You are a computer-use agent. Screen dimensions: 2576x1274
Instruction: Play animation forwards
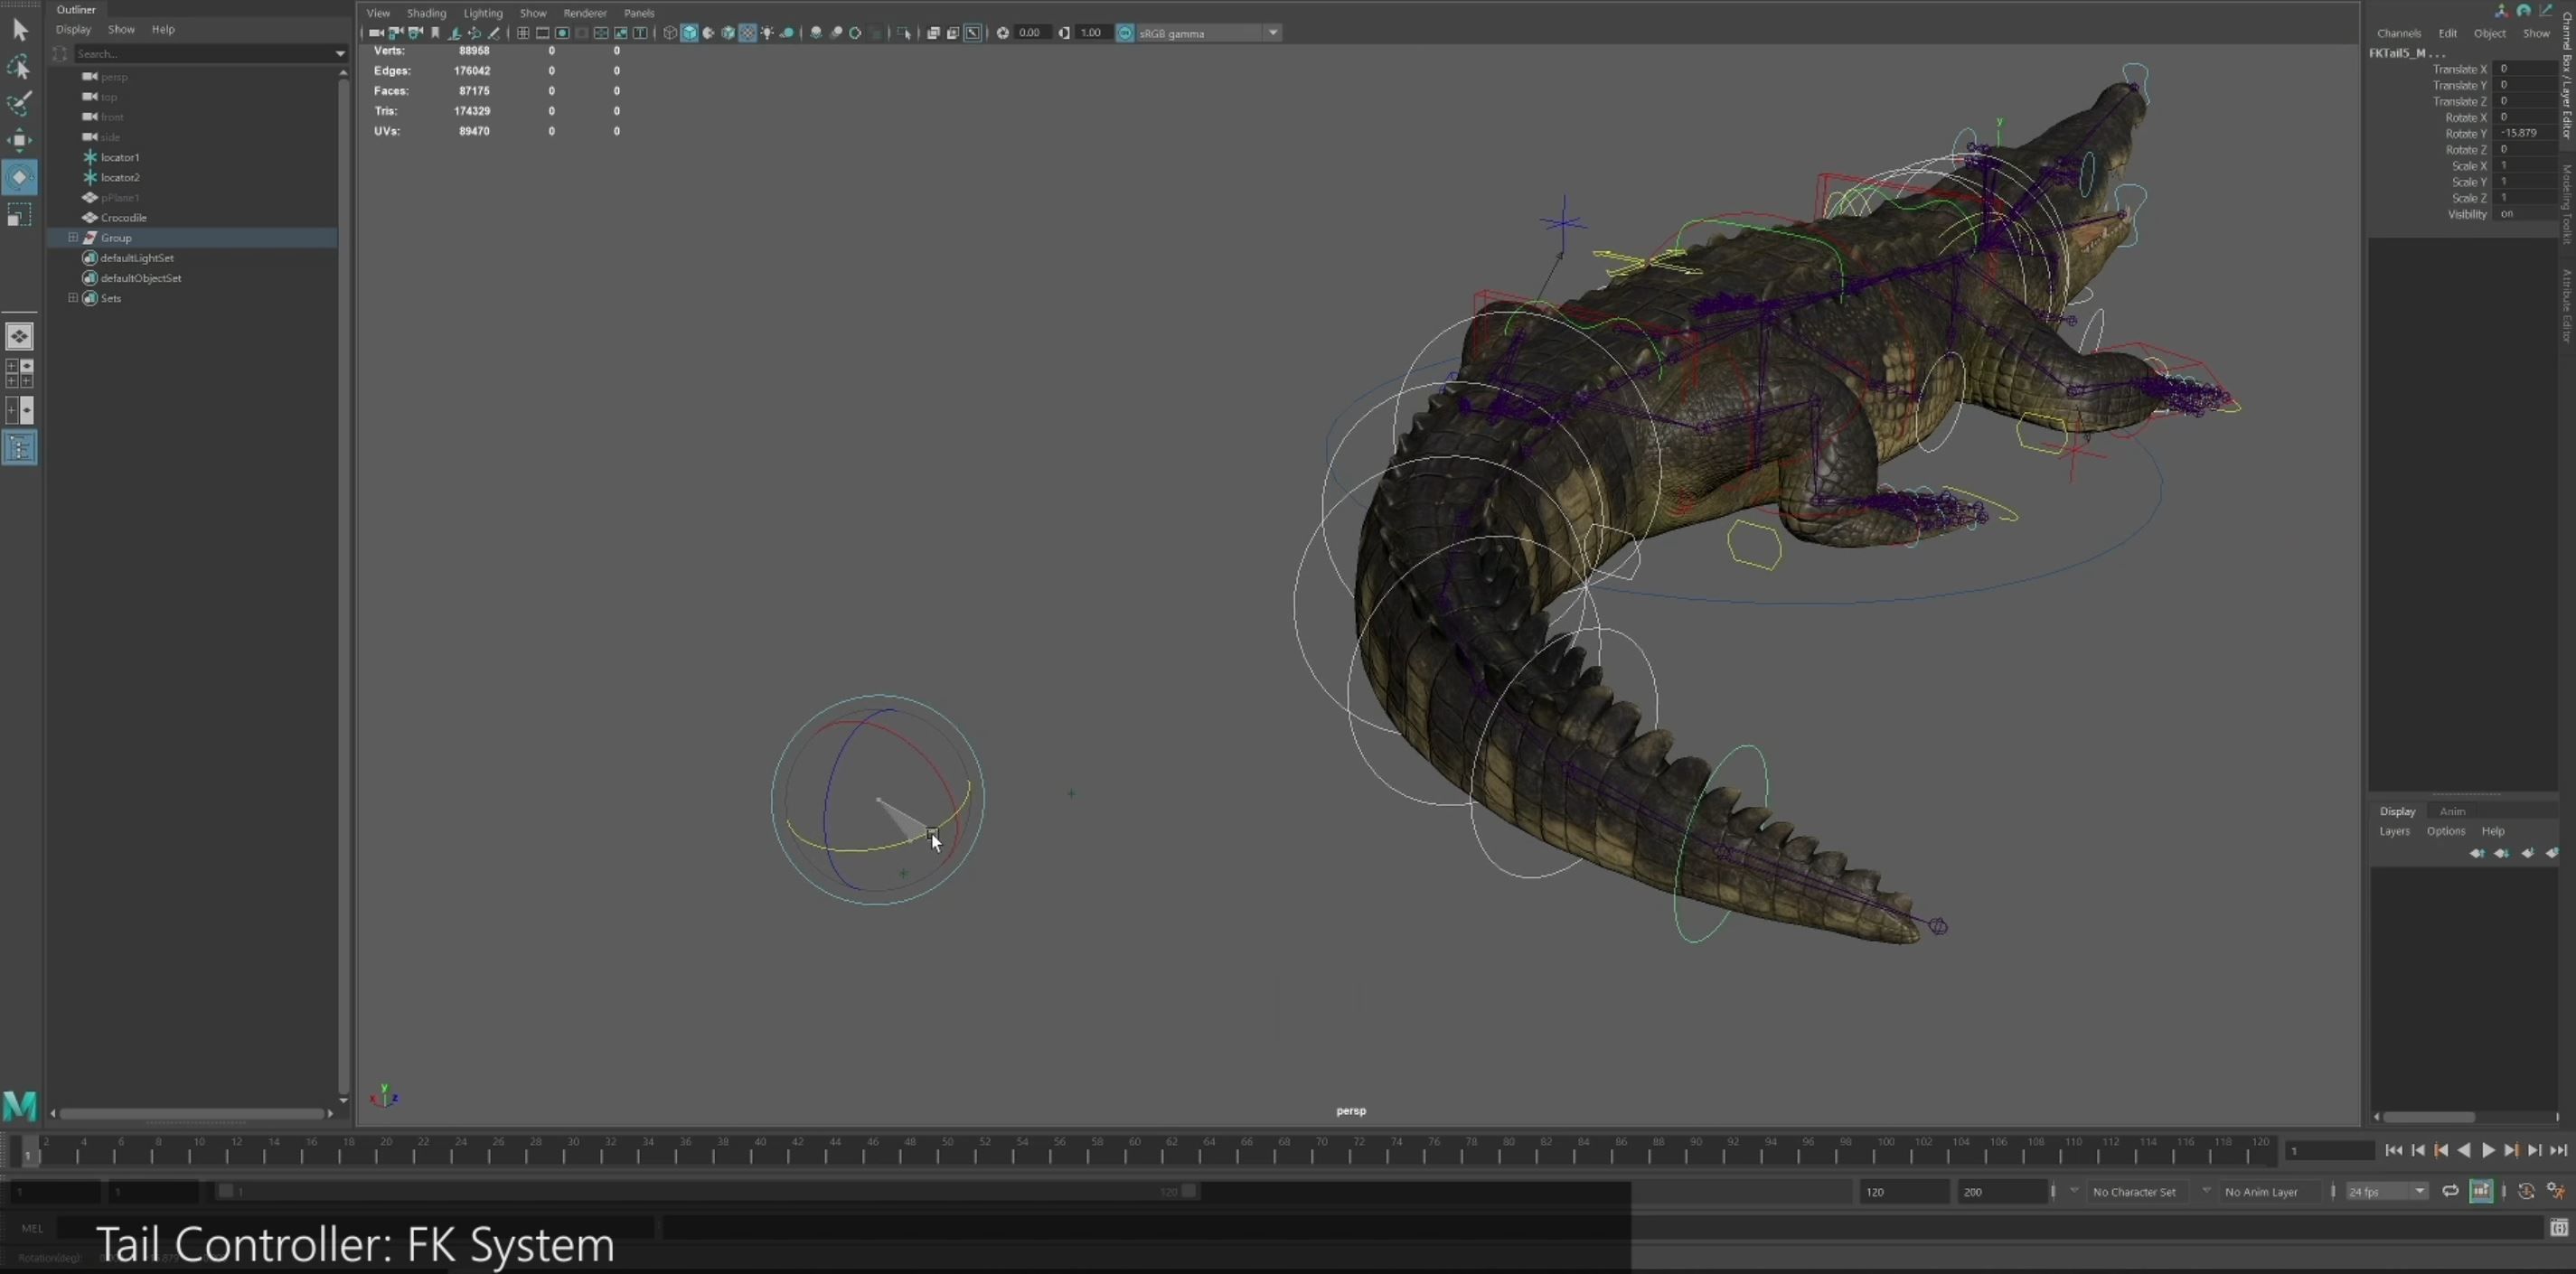click(x=2488, y=1150)
